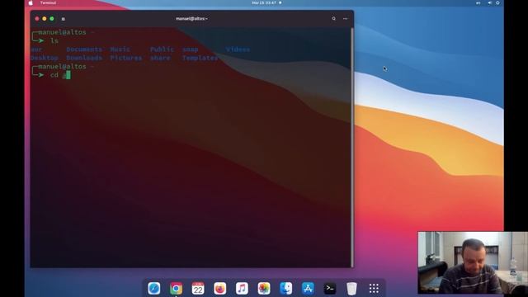528x297 pixels.
Task: Click the Pictures folder name in ls output
Action: 126,58
